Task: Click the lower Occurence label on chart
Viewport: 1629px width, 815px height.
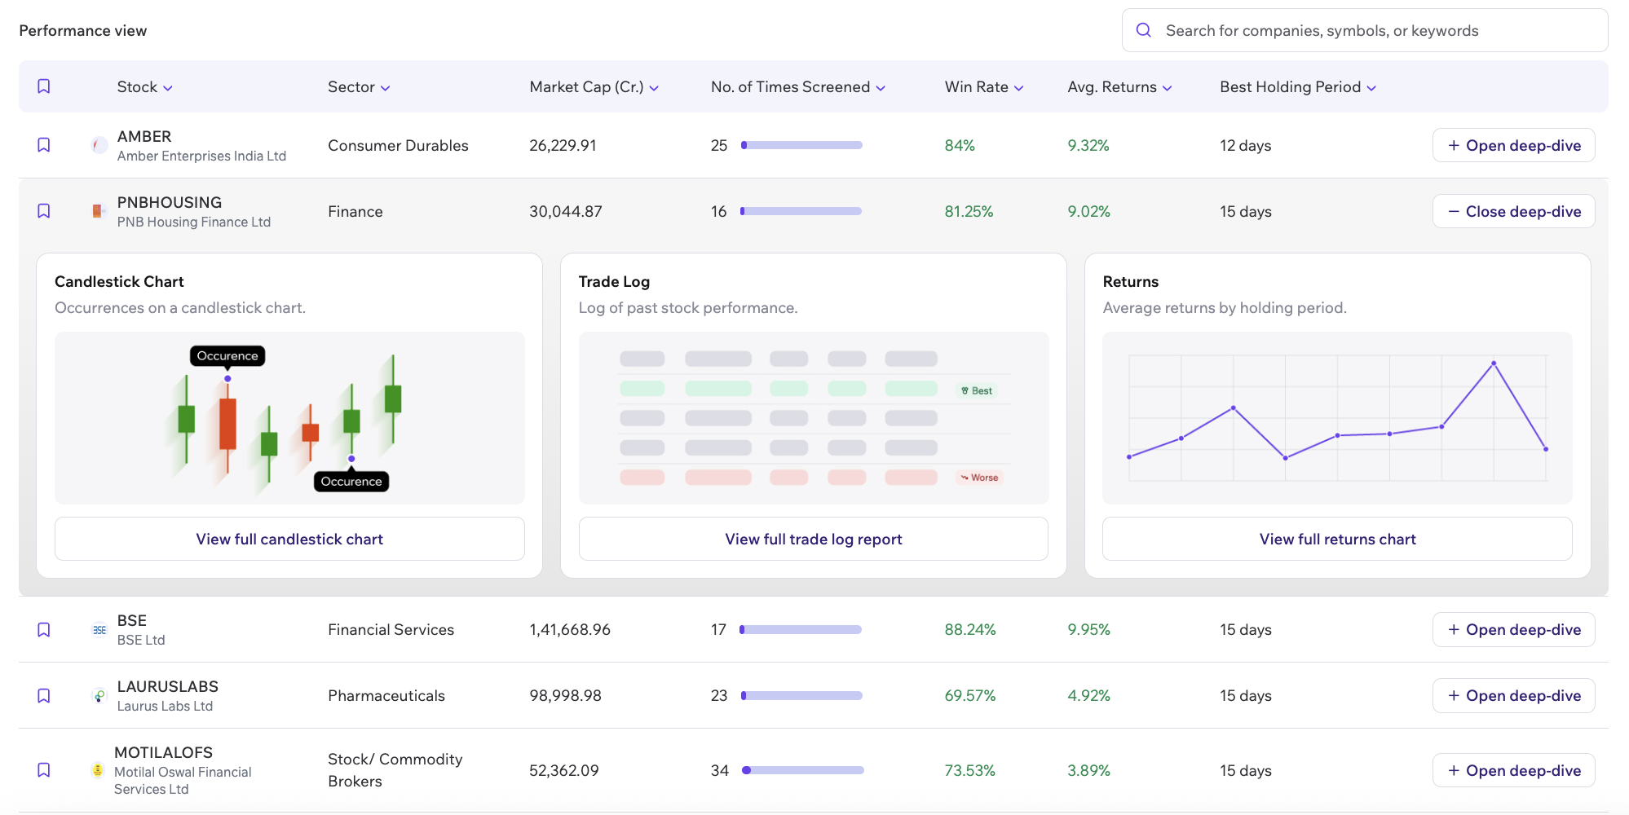Action: (x=351, y=482)
